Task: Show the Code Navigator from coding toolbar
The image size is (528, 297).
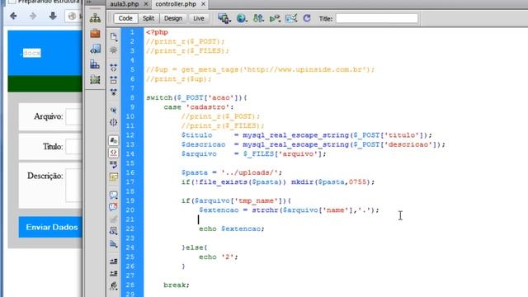Action: [x=114, y=50]
